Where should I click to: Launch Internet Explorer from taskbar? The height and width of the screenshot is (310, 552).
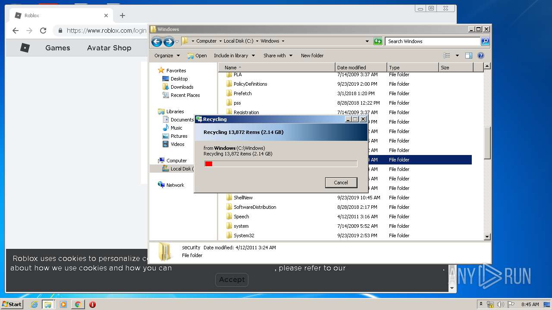34,304
